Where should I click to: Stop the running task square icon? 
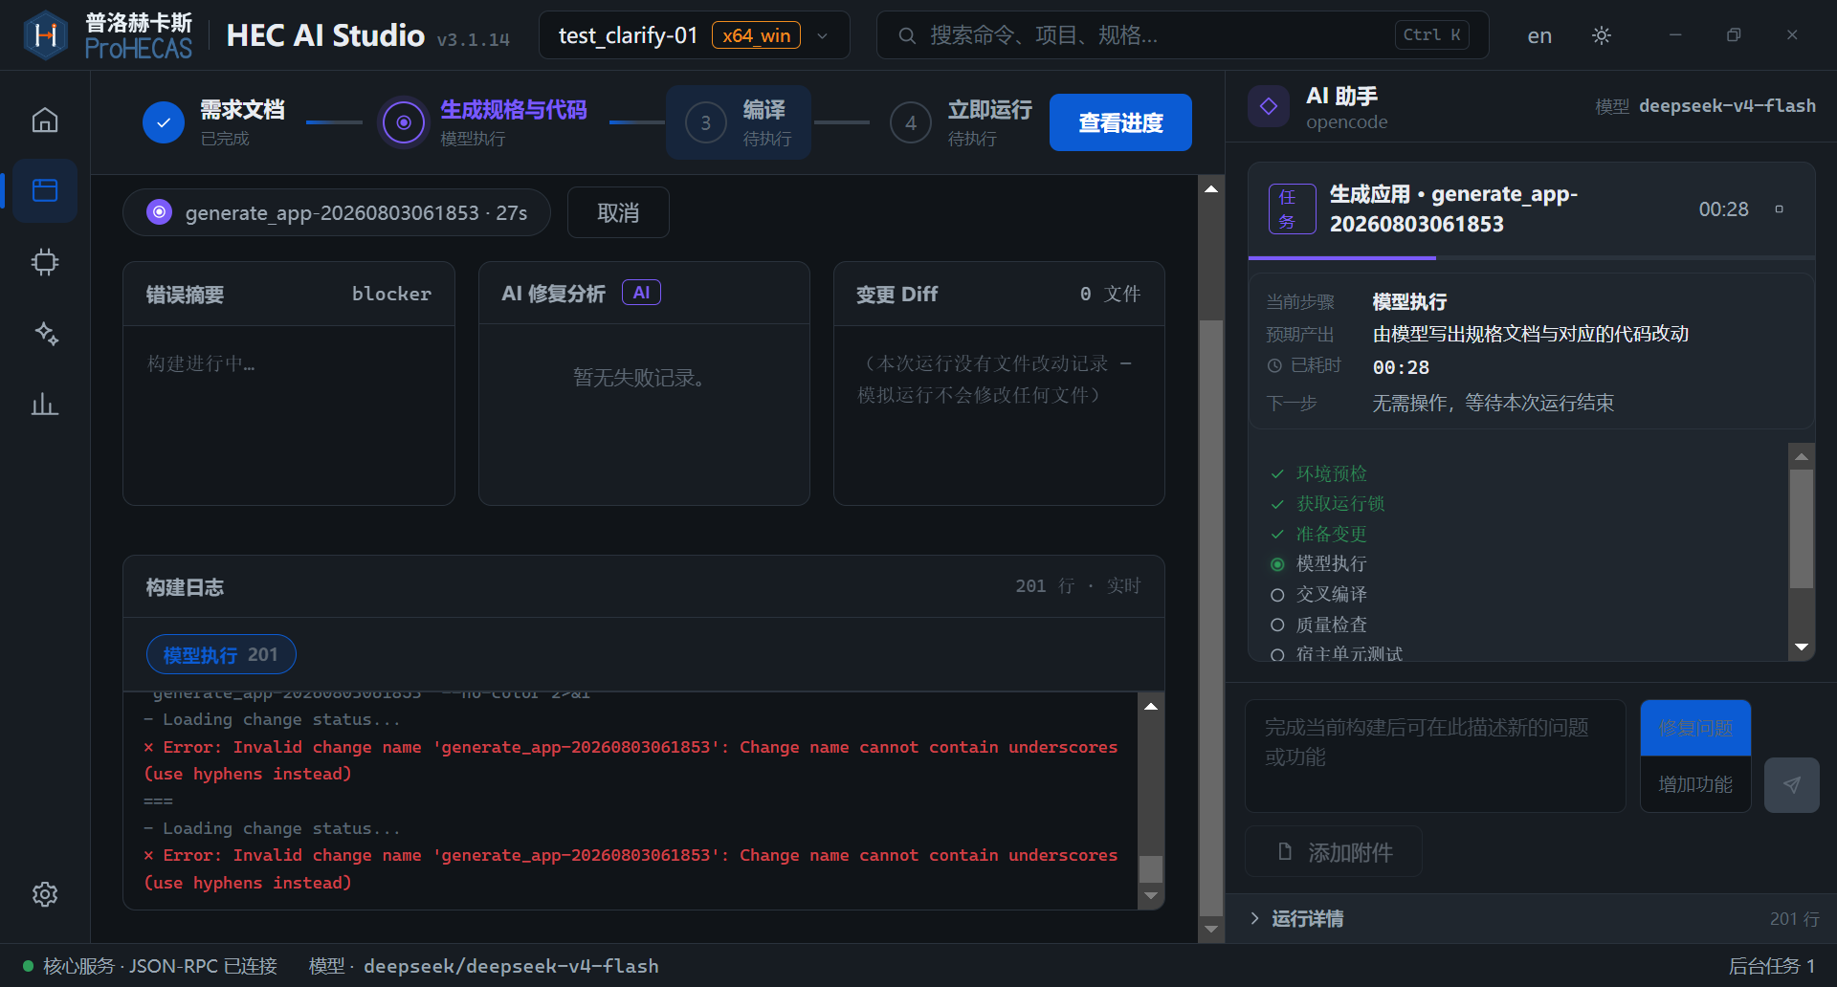pyautogui.click(x=1780, y=209)
